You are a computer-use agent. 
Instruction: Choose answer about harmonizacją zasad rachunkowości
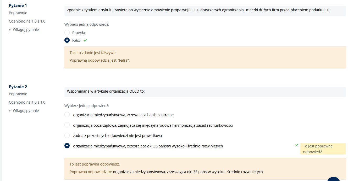pos(67,125)
